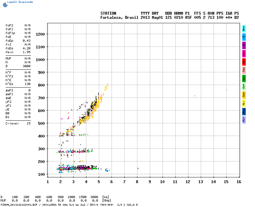Click the 800 height axis label
Viewport: 255px width, 207px height.
click(x=41, y=85)
